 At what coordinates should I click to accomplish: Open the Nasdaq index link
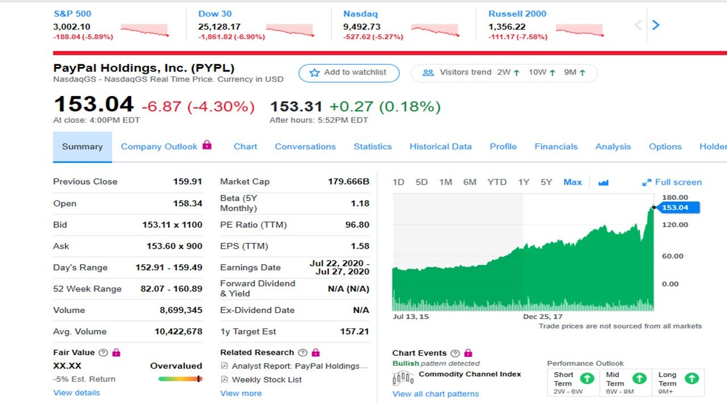click(361, 14)
